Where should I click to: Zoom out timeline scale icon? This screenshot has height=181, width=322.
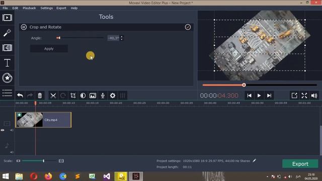[x=18, y=161]
